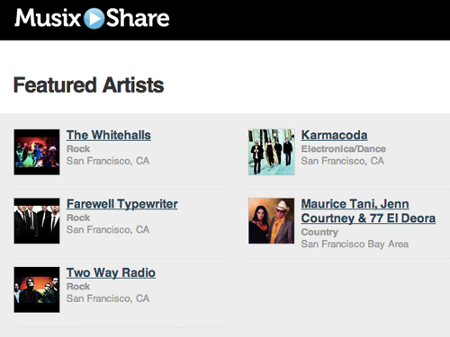The image size is (450, 337).
Task: Click the blue play icon in MusixShare logo
Action: [94, 18]
